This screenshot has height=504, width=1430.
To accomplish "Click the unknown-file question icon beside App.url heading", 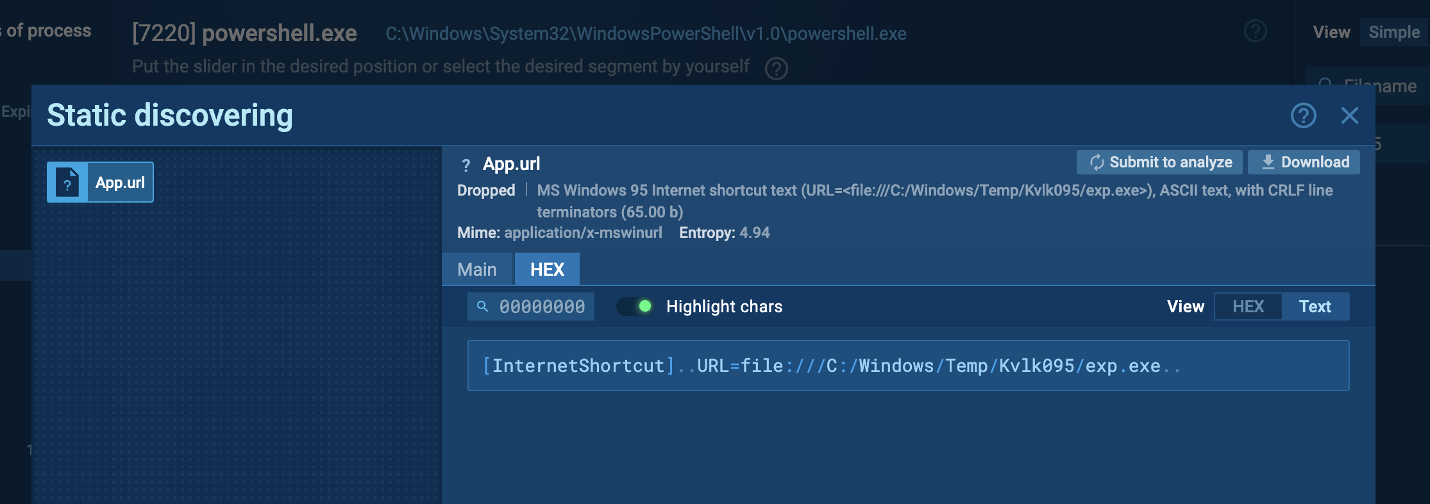I will tap(466, 165).
